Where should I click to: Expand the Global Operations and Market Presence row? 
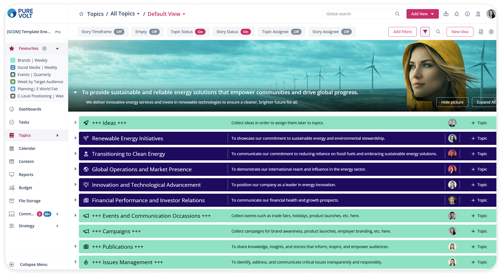[76, 169]
